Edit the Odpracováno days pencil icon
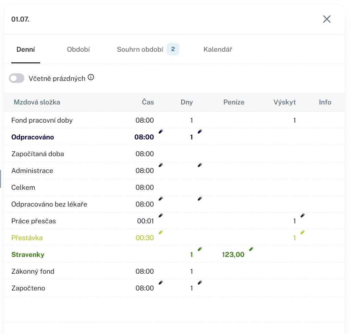This screenshot has height=334, width=350. point(200,132)
